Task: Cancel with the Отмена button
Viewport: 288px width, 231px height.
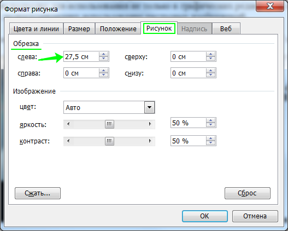Action: coord(255,216)
